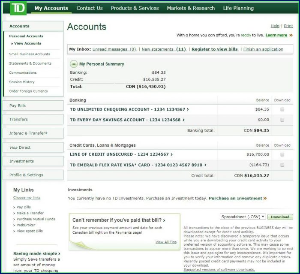Open TD Emerald Flex Rate Visa Card

point(138,165)
